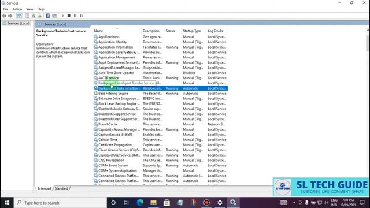Go back with the toolbar Back arrow
This screenshot has width=370, height=208.
coord(4,16)
